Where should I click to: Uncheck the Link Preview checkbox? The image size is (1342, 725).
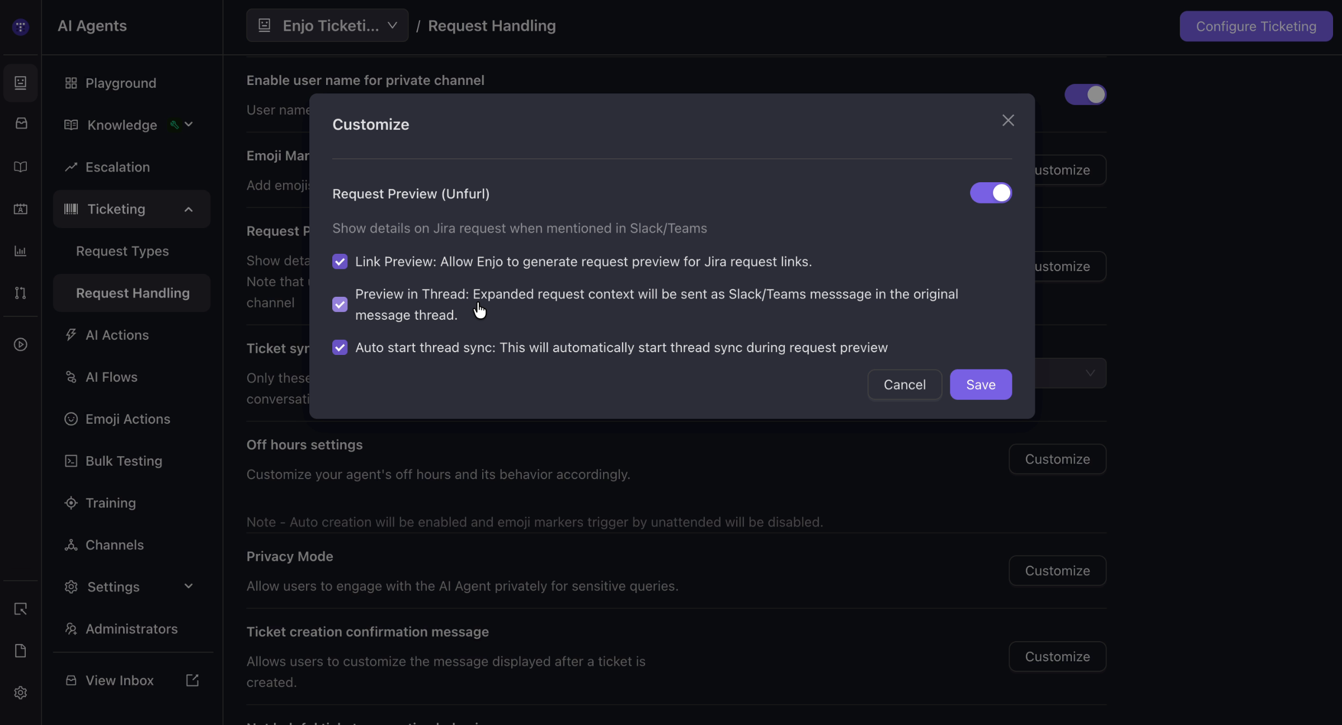tap(340, 262)
